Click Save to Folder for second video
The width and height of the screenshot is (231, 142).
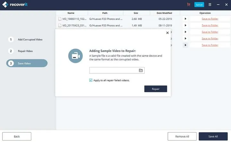point(210,26)
